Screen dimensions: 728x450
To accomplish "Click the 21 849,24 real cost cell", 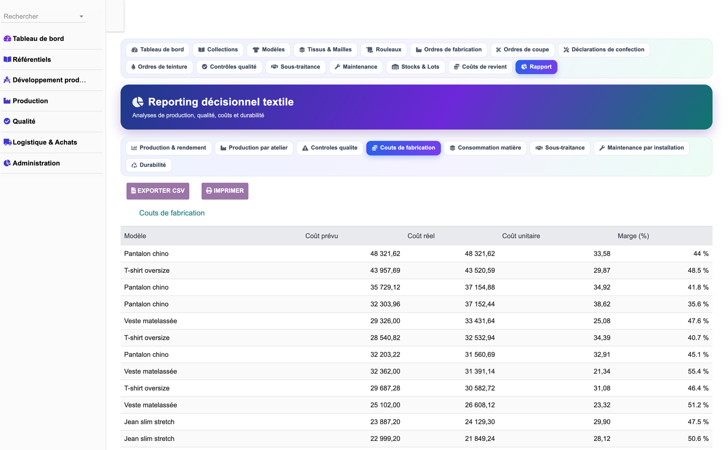I will tap(480, 439).
